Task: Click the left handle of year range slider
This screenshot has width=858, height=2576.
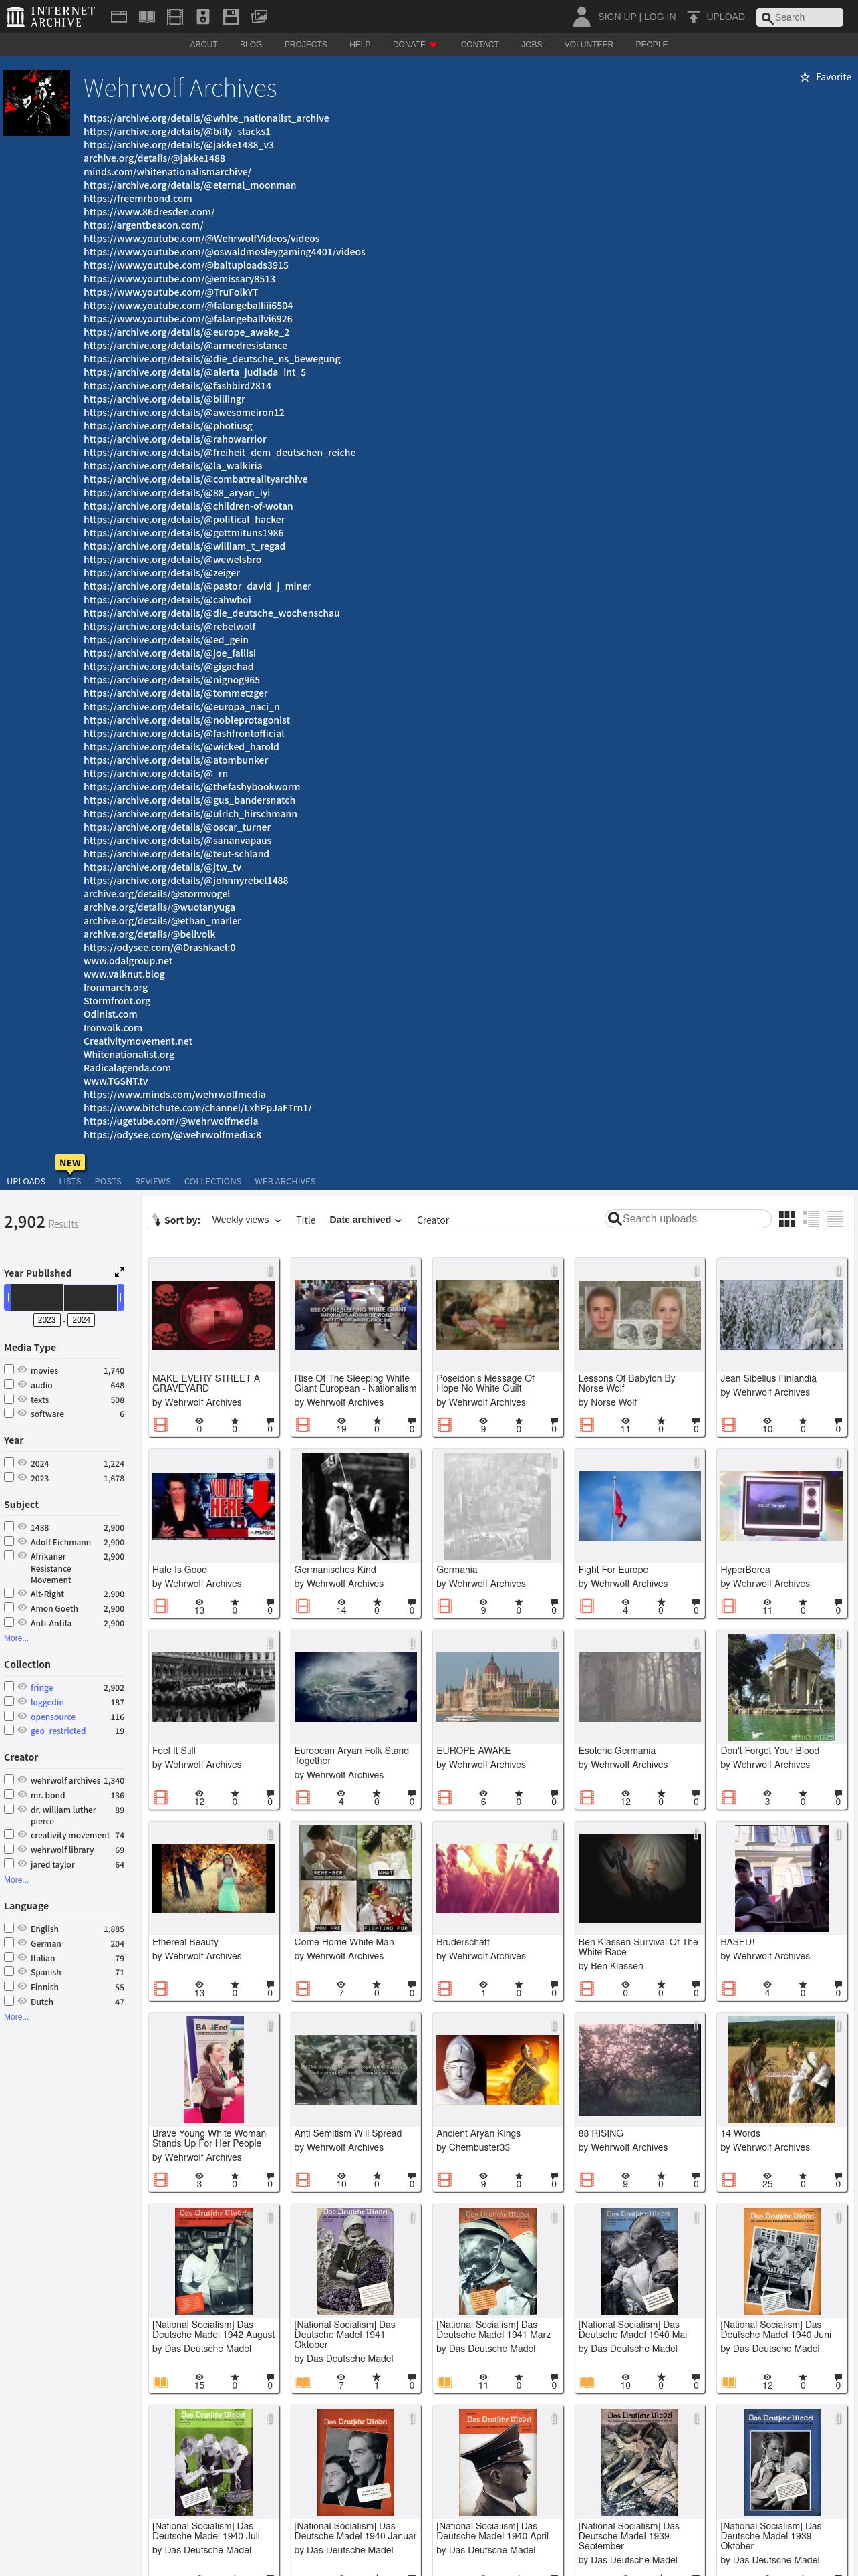Action: [x=7, y=1297]
